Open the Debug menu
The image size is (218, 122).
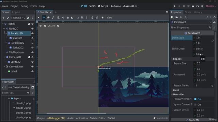click(x=24, y=6)
